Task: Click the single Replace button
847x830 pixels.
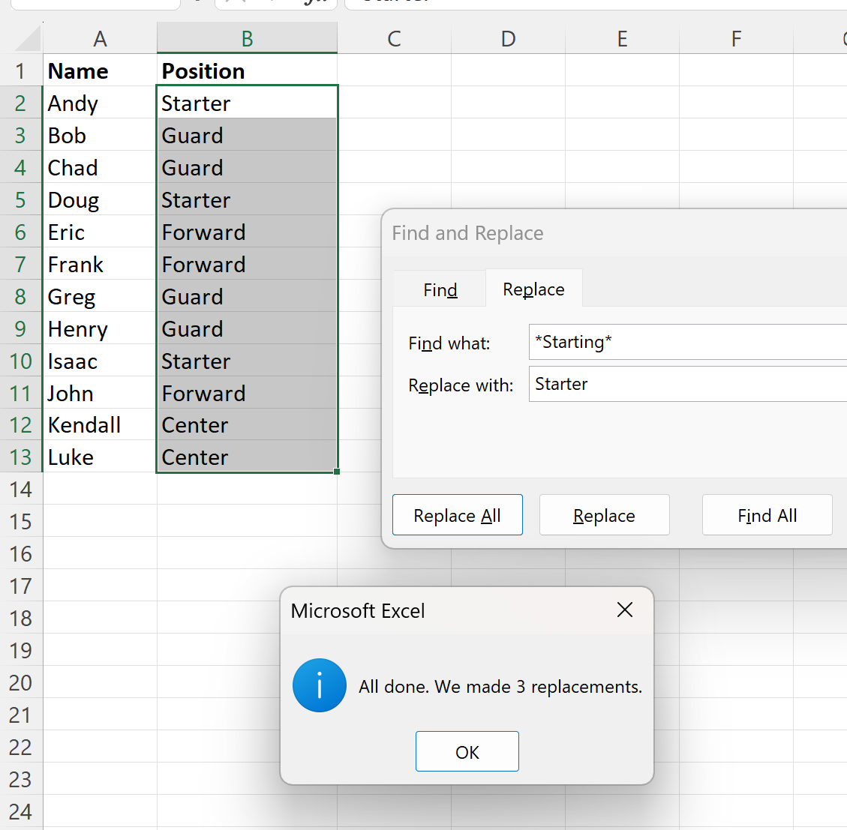Action: (604, 514)
